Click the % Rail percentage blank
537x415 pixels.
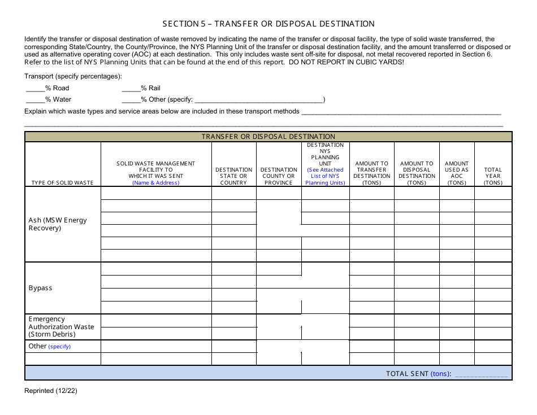coord(131,88)
